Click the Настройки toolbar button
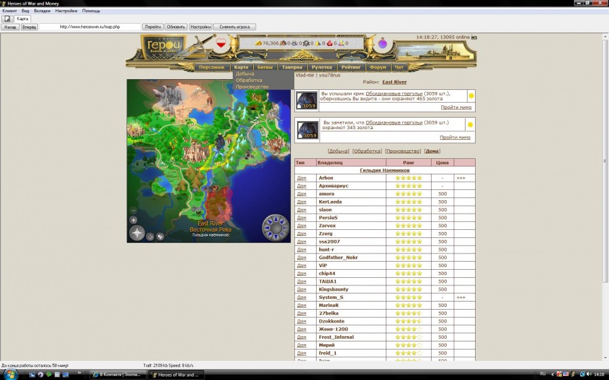This screenshot has width=609, height=380. coord(200,27)
